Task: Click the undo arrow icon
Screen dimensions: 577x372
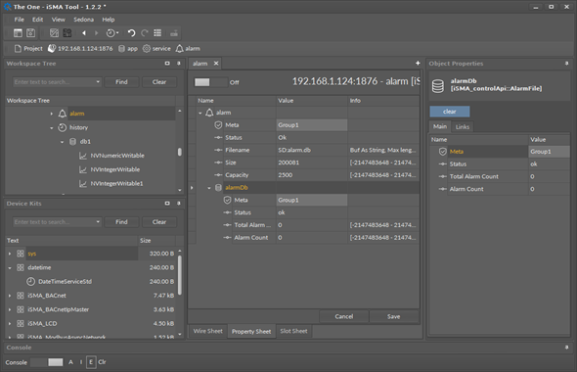Action: [x=131, y=33]
